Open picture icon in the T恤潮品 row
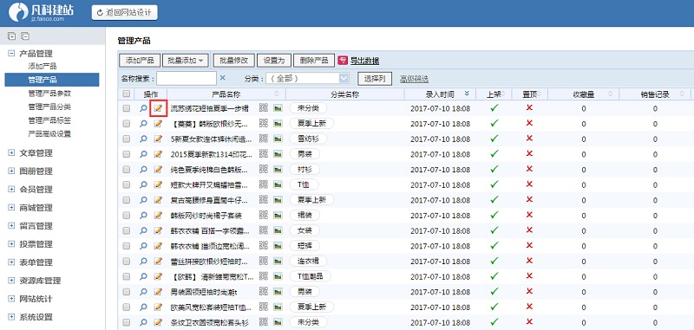694x330 pixels. [278, 276]
